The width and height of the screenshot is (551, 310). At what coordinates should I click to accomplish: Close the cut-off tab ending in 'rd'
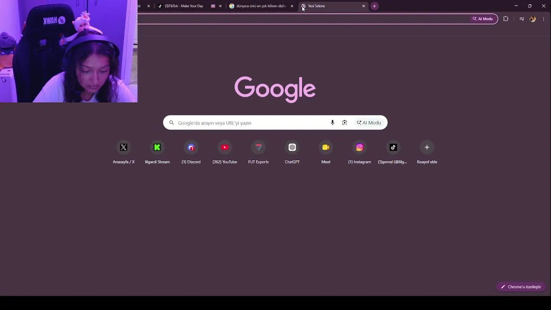[x=149, y=6]
